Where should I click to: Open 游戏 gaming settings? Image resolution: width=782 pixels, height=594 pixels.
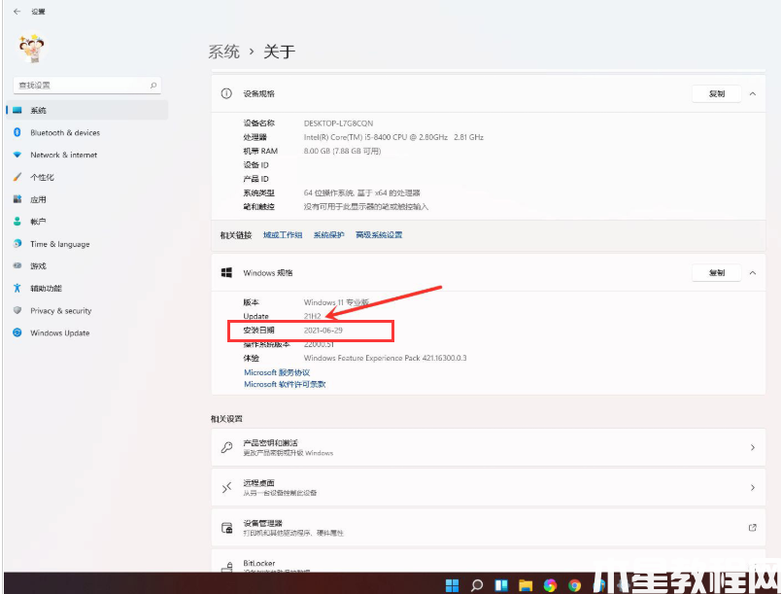pos(87,265)
